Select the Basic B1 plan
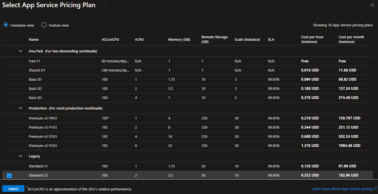 [187, 79]
